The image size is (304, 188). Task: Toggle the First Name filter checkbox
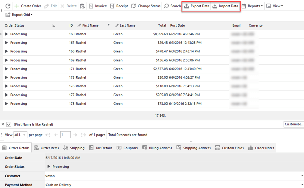coord(9,124)
